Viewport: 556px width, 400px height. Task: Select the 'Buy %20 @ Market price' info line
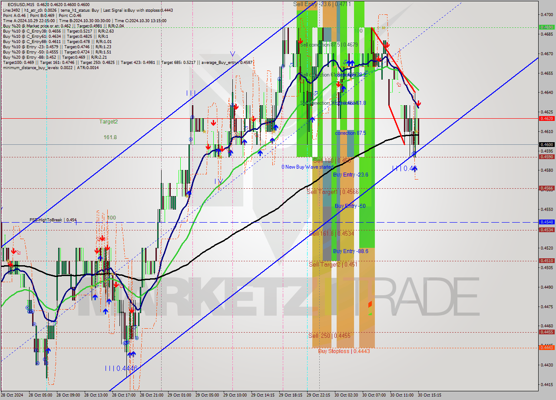coord(63,26)
